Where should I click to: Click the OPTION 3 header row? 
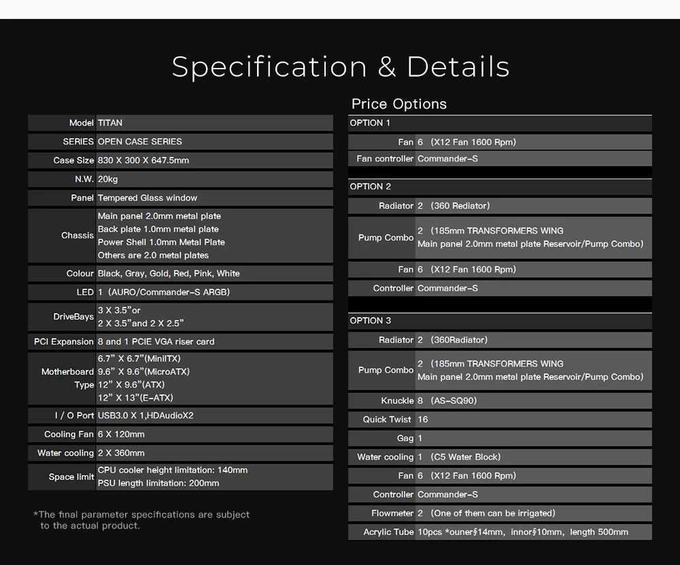tap(499, 321)
